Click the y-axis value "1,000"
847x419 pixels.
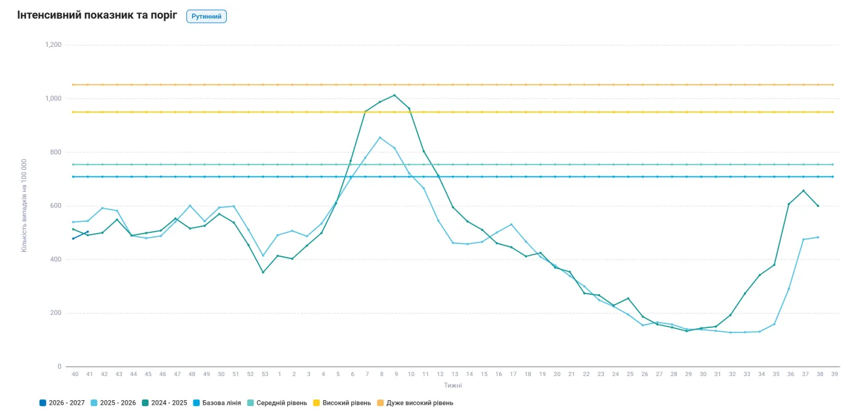53,98
